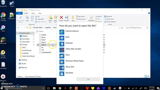Image resolution: width=160 pixels, height=90 pixels.
Task: Select WordPad from the app list
Action: [80, 74]
